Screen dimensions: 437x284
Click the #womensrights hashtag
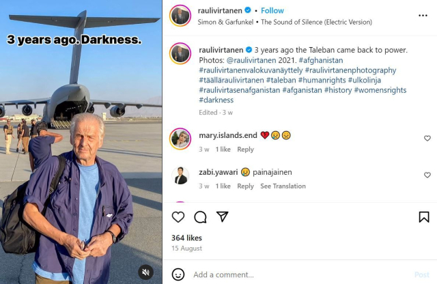coord(382,90)
